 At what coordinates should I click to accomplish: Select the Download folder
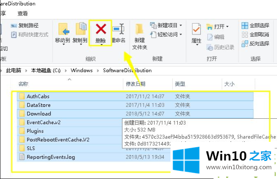point(135,114)
